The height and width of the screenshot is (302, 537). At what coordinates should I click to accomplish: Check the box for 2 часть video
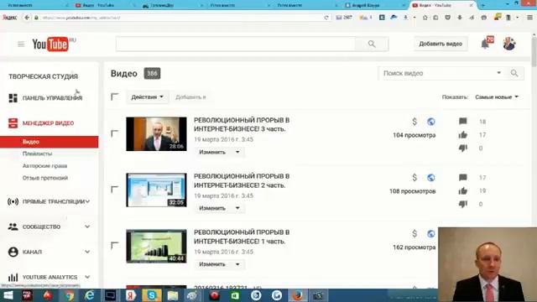(x=115, y=190)
